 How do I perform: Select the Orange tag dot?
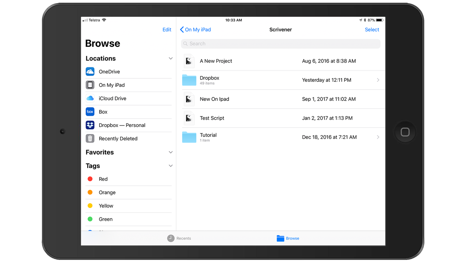pos(90,192)
